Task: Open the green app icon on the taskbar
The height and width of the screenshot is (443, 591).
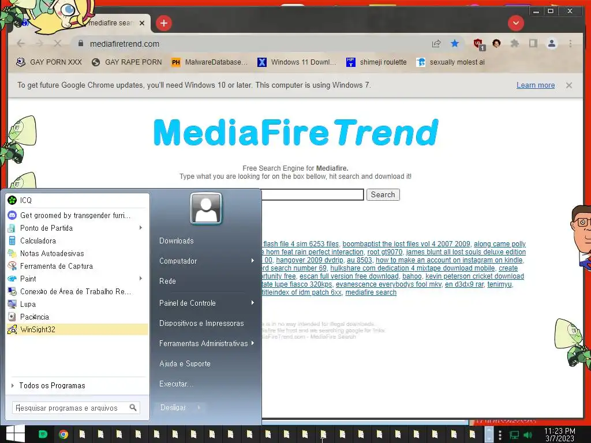Action: [43, 434]
